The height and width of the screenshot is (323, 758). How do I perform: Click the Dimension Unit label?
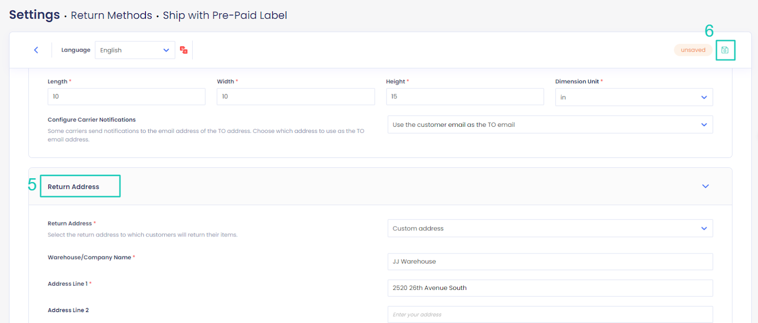[x=577, y=81]
